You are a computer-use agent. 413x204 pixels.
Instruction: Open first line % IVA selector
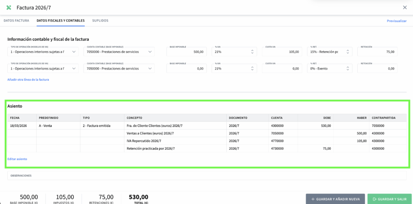pyautogui.click(x=234, y=52)
